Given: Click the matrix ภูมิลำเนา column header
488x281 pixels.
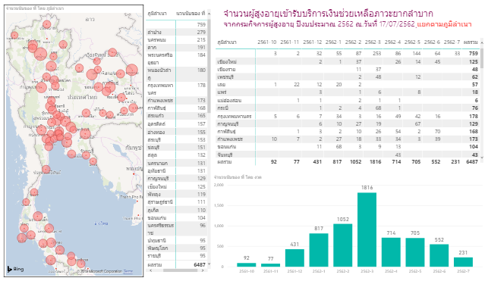Looking at the screenshot, I should 227,42.
